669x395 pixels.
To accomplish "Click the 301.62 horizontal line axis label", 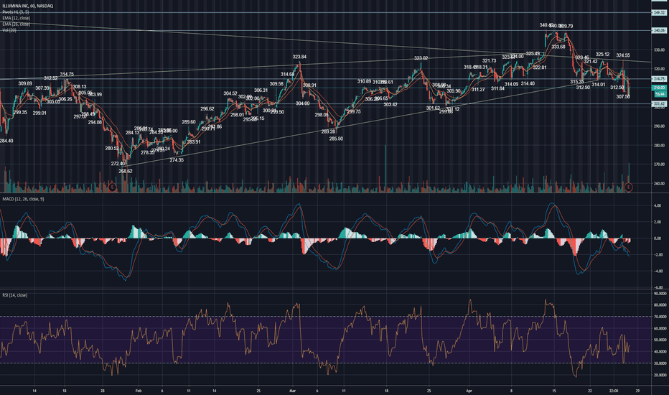I will click(659, 103).
